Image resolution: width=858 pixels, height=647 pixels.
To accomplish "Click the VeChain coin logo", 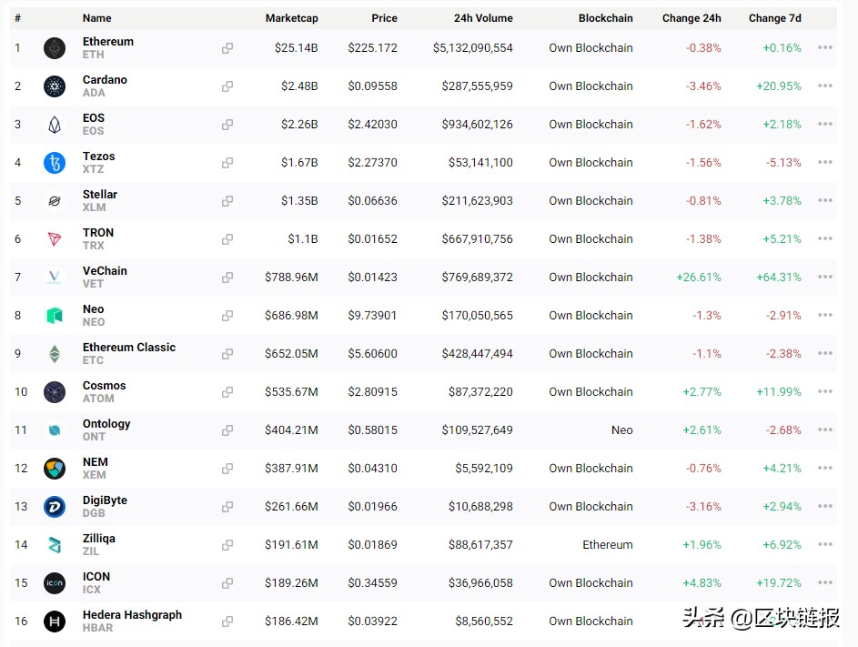I will point(55,278).
